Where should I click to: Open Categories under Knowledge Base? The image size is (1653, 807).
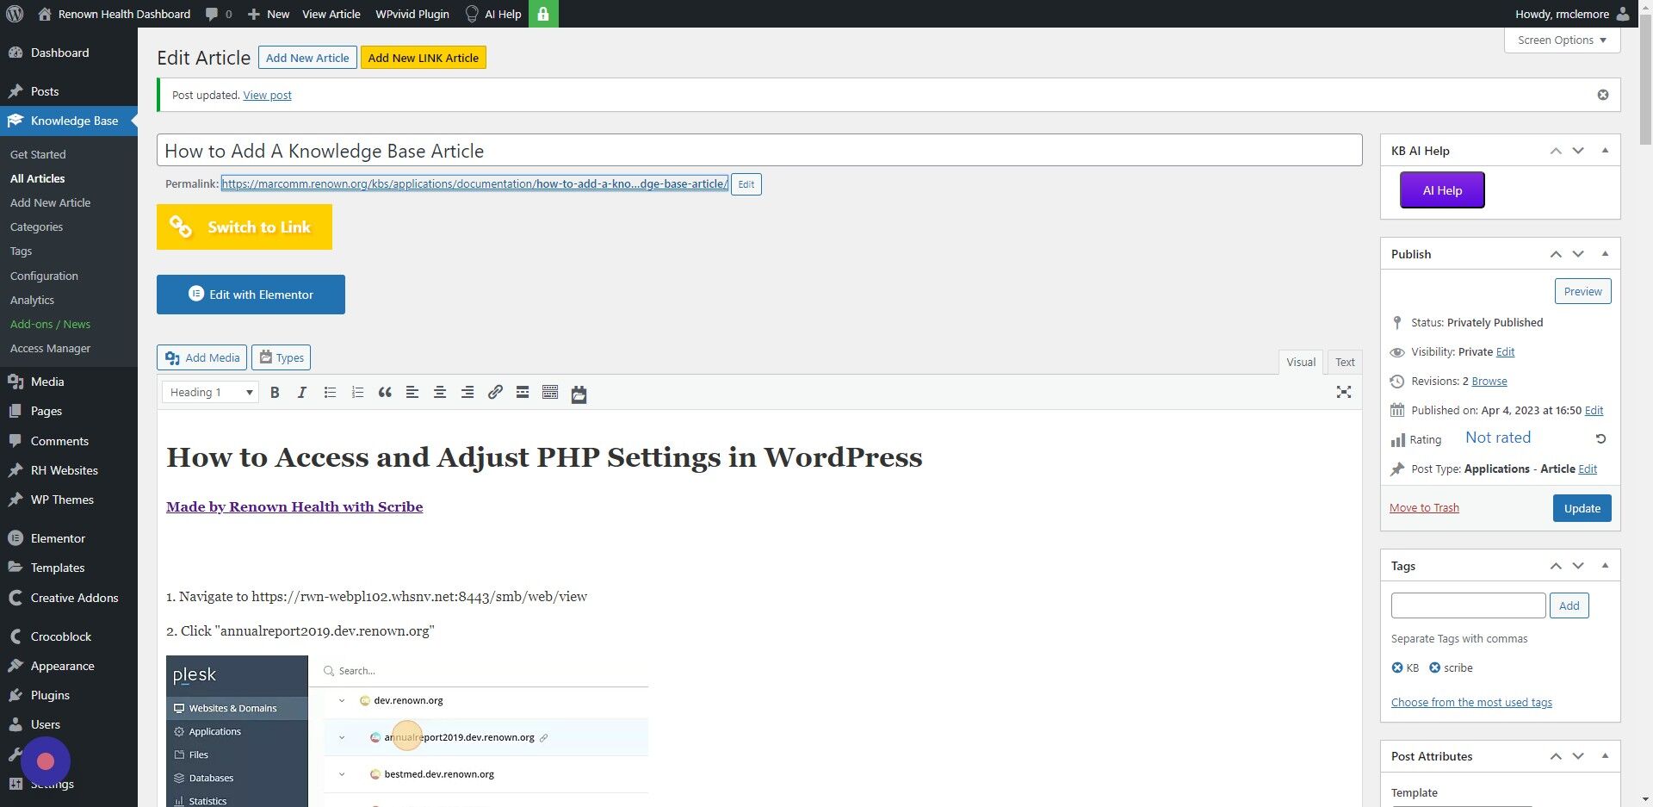point(36,227)
